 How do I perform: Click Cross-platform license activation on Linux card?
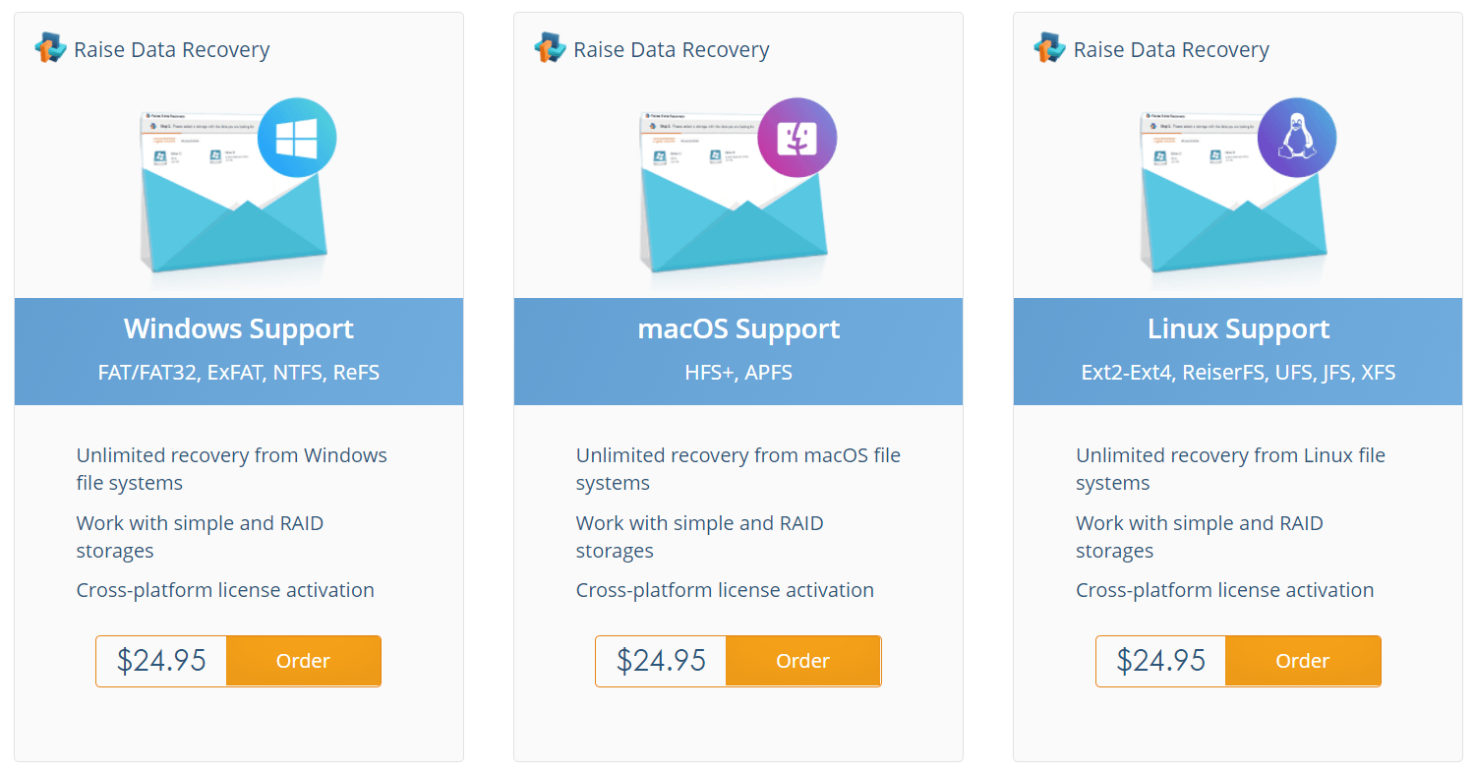[x=1225, y=590]
